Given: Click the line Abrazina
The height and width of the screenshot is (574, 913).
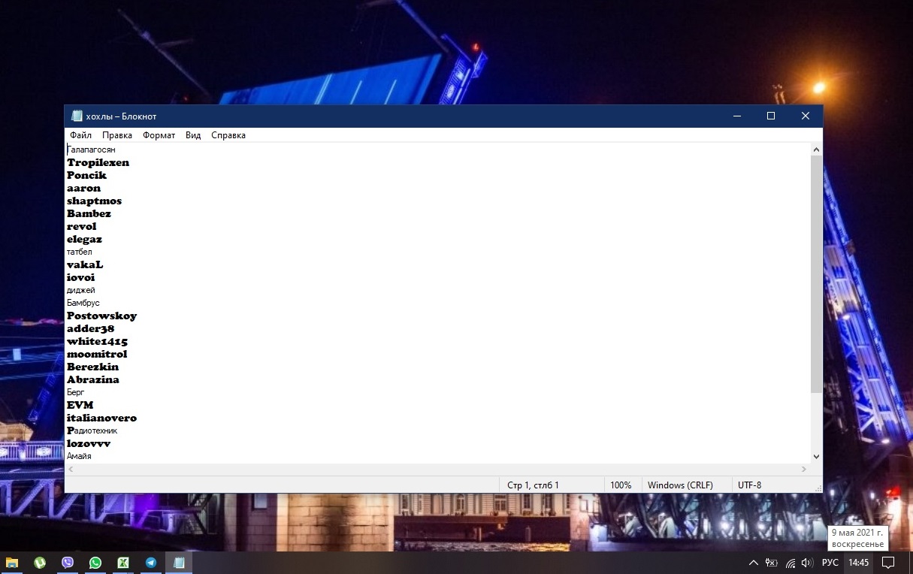Looking at the screenshot, I should (x=92, y=379).
